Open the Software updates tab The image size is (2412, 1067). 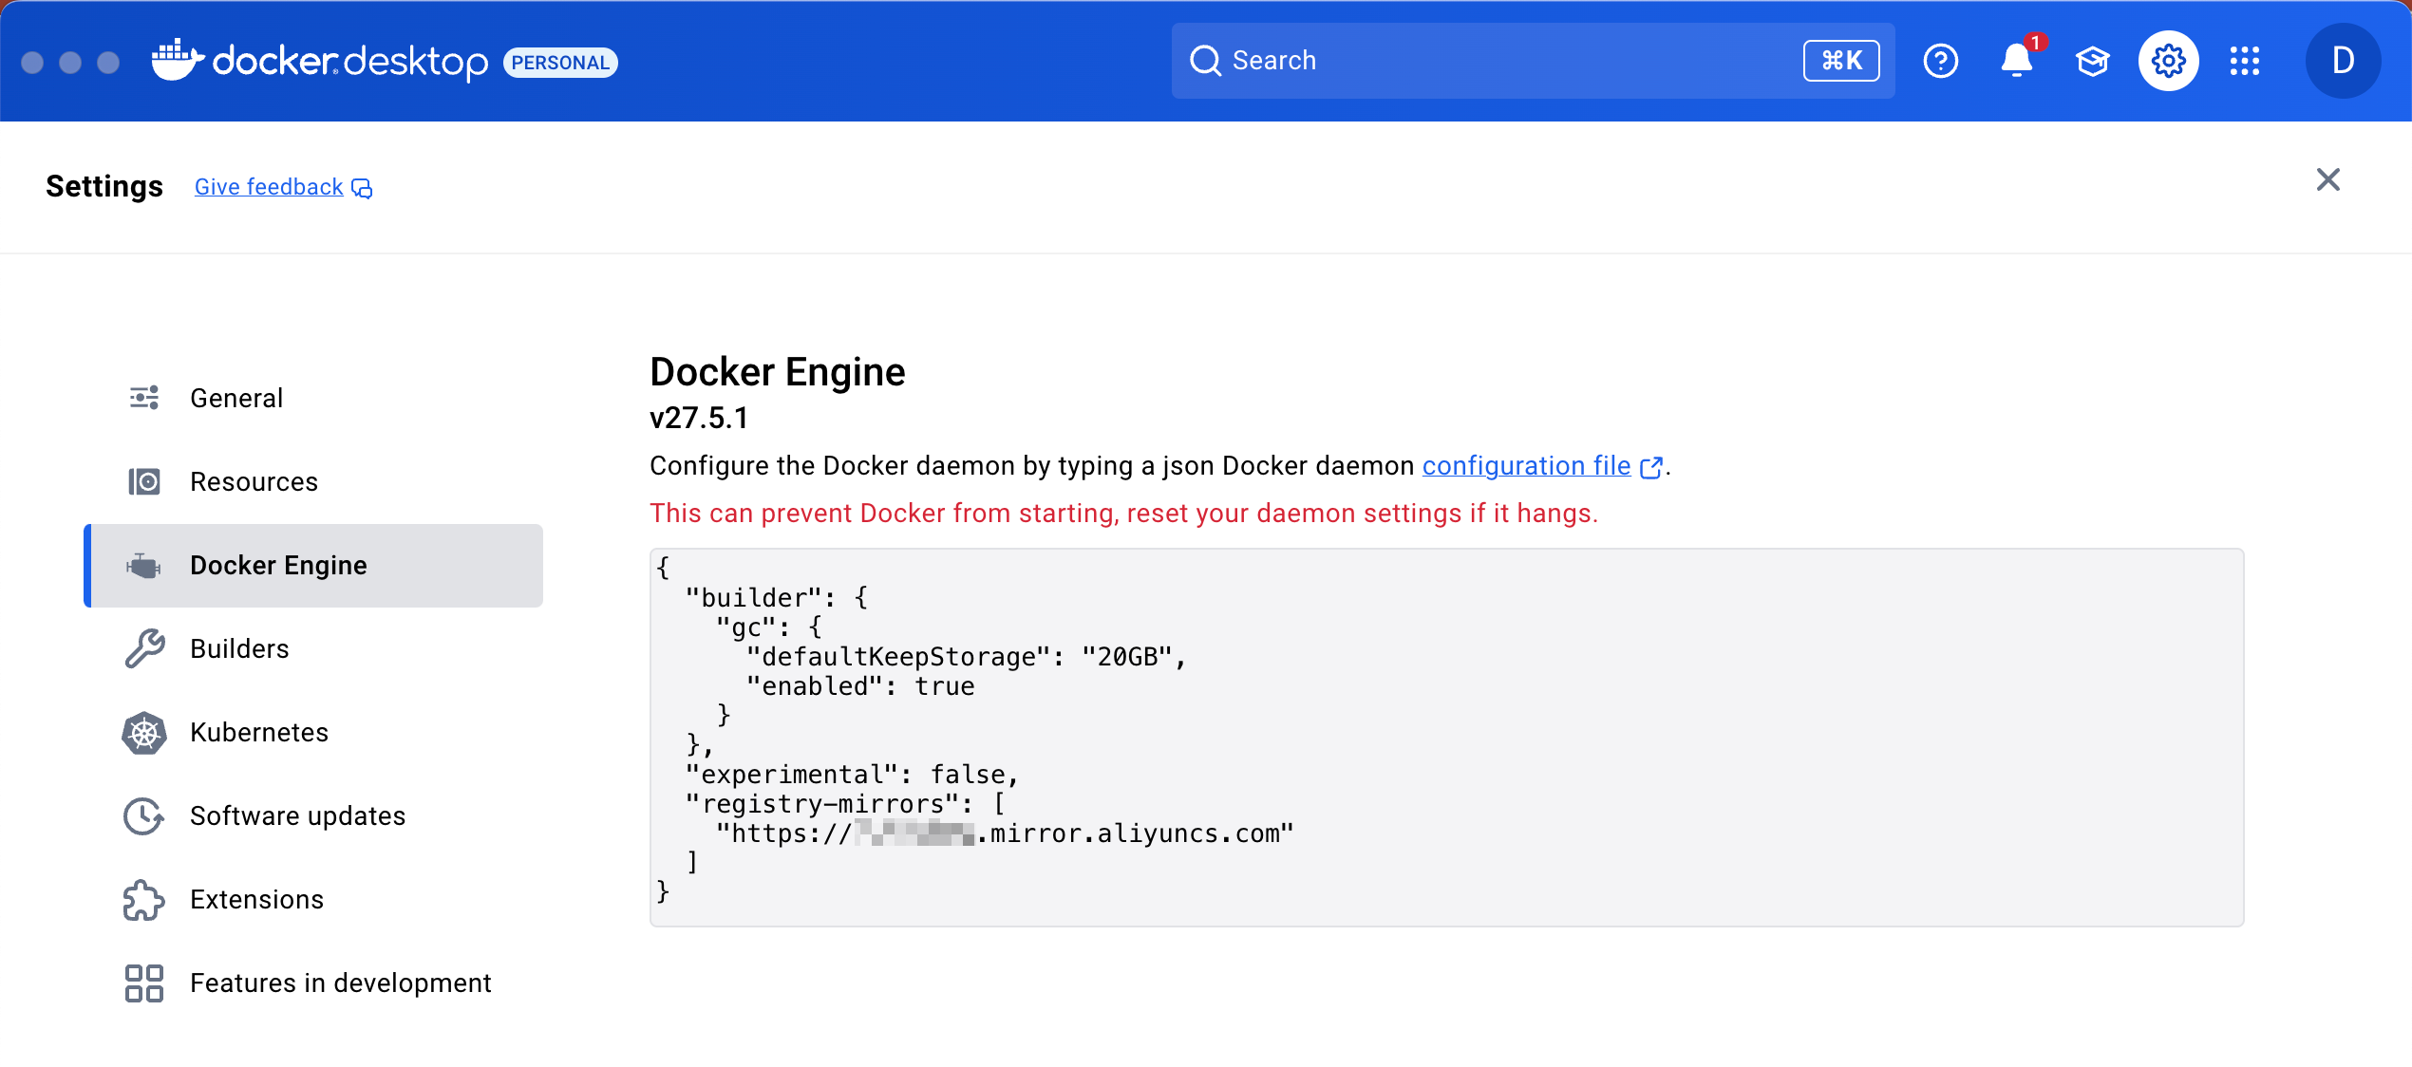[x=313, y=815]
